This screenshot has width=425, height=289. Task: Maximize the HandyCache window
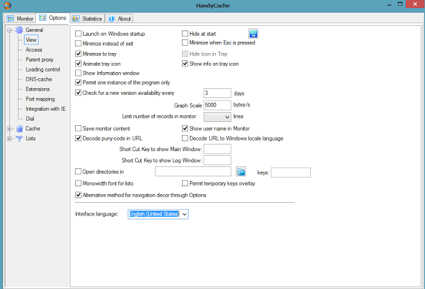tap(400, 4)
